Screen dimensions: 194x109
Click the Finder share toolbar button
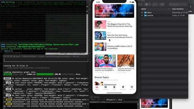(x=155, y=5)
